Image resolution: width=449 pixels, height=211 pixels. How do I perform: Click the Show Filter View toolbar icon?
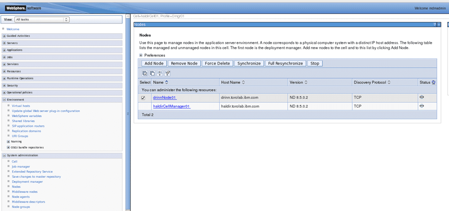(x=160, y=73)
